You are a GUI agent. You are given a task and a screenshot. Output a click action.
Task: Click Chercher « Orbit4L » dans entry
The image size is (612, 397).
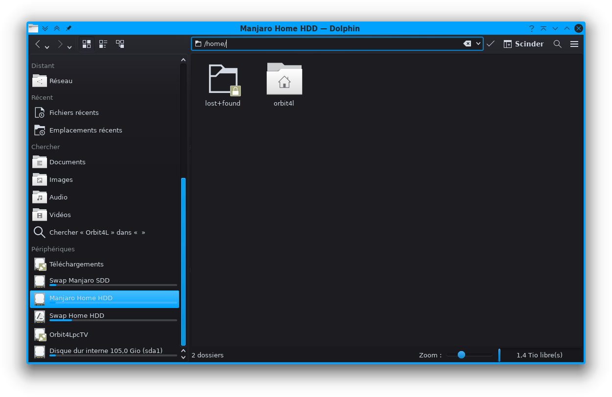click(x=104, y=232)
